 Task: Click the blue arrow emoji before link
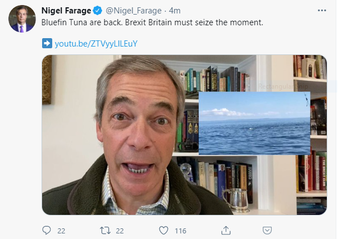(x=47, y=44)
